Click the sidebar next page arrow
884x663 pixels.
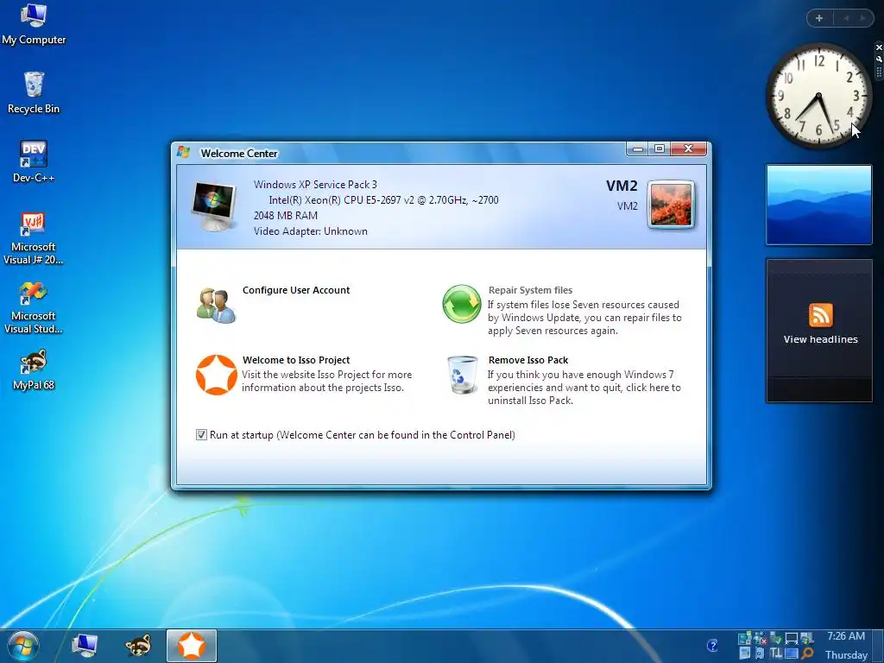[x=862, y=18]
